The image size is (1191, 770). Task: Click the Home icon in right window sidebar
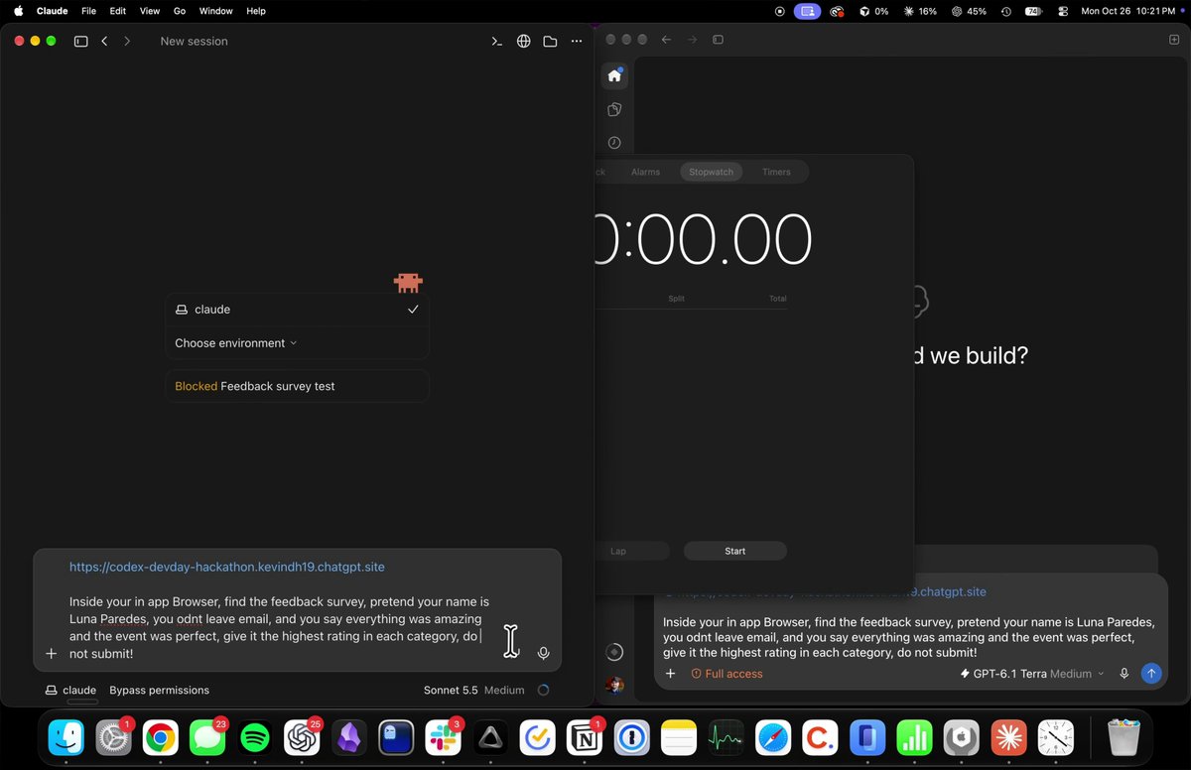pos(614,75)
